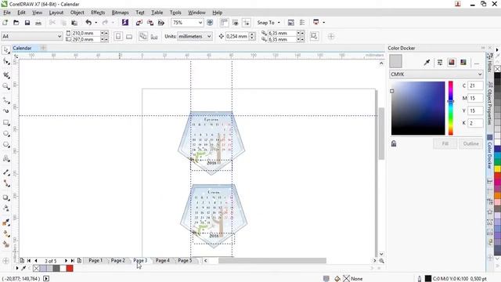Click the Print icon
Image resolution: width=501 pixels, height=282 pixels.
[x=38, y=23]
